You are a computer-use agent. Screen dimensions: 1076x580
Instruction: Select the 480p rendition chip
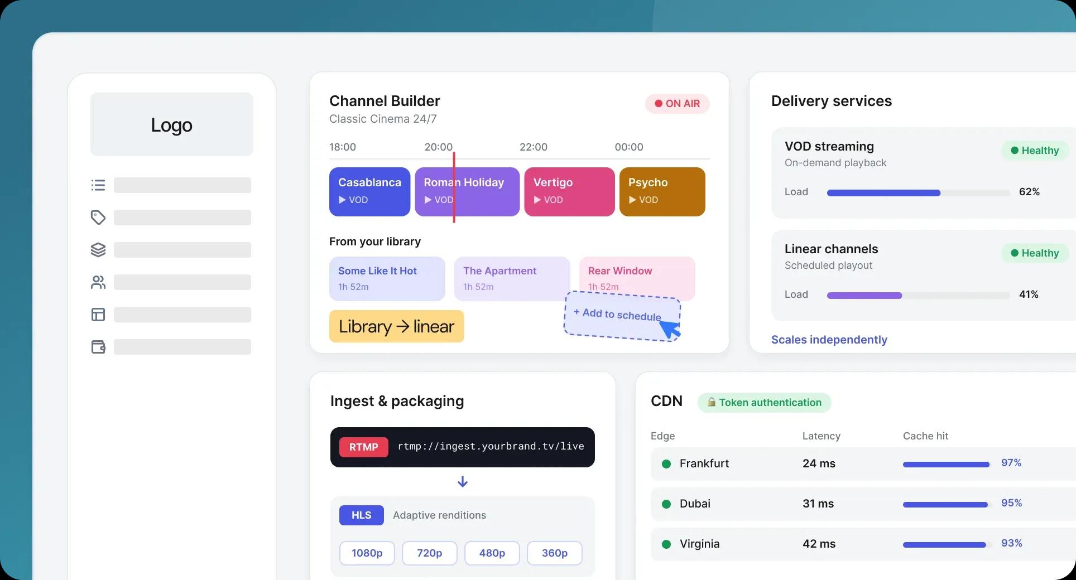(492, 553)
